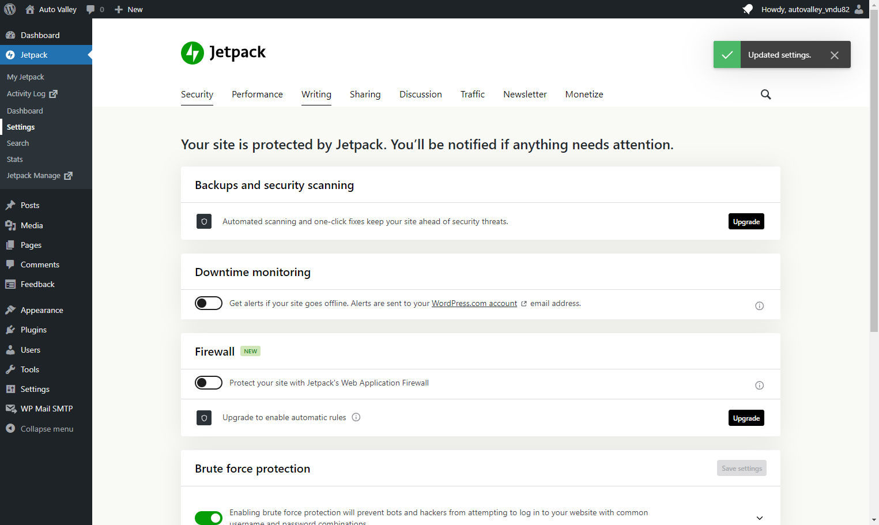Open Appearance in the sidebar
This screenshot has width=879, height=525.
[46, 310]
